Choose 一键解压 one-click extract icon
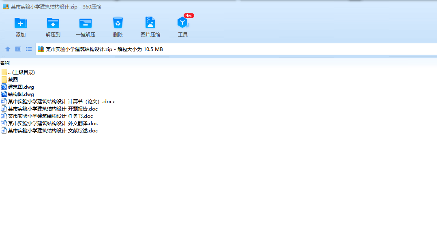 pos(85,23)
